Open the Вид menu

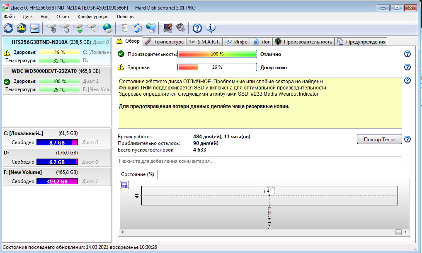point(44,17)
